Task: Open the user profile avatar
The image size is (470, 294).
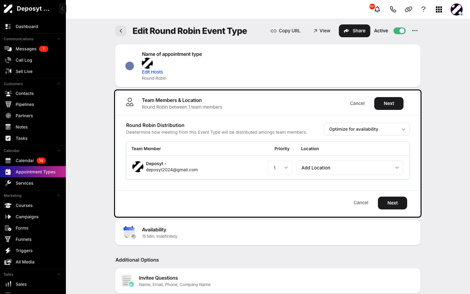Action: [x=457, y=9]
